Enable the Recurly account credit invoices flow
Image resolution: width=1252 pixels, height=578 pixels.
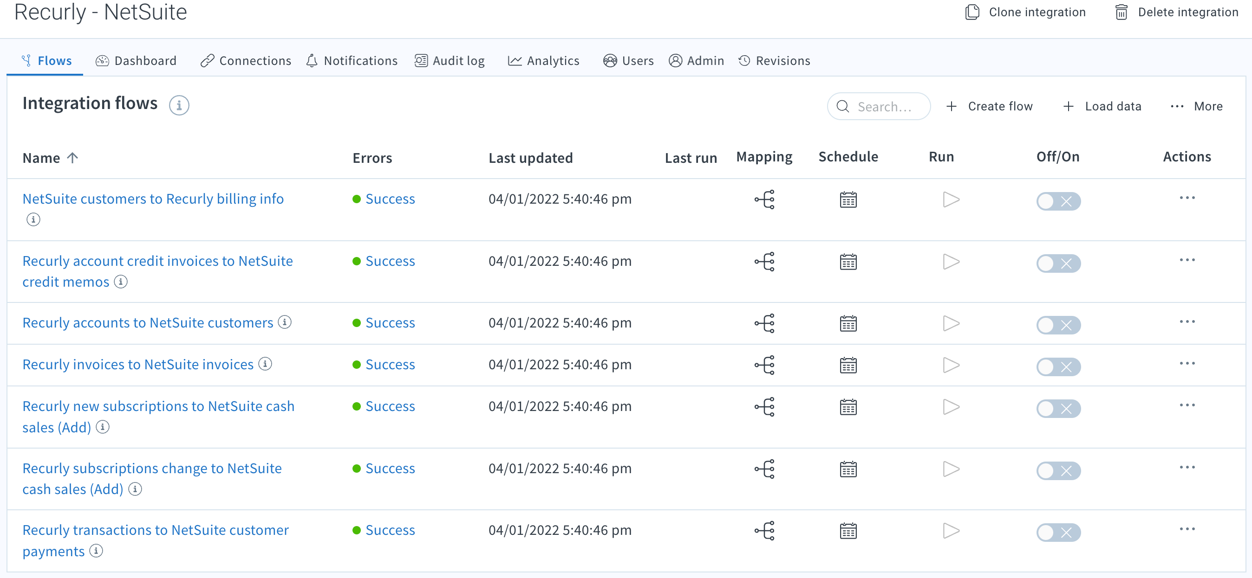click(1058, 263)
